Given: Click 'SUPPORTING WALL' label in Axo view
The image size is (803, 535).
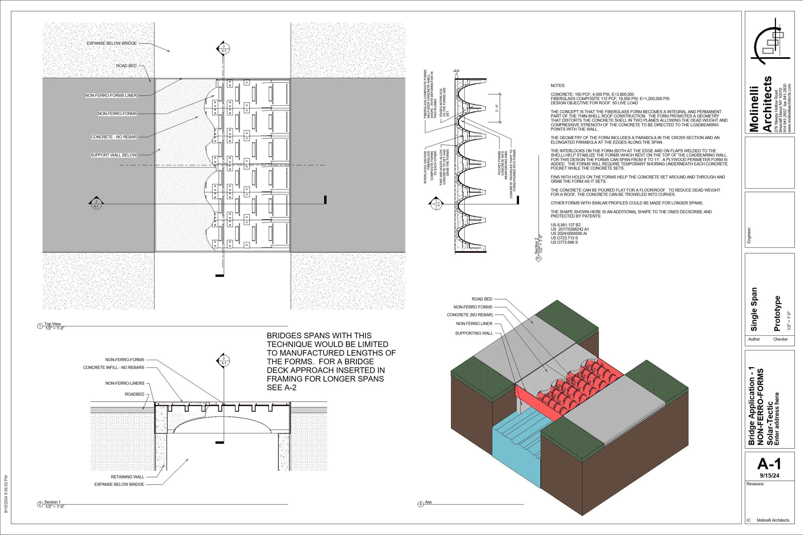Looking at the screenshot, I should (474, 333).
